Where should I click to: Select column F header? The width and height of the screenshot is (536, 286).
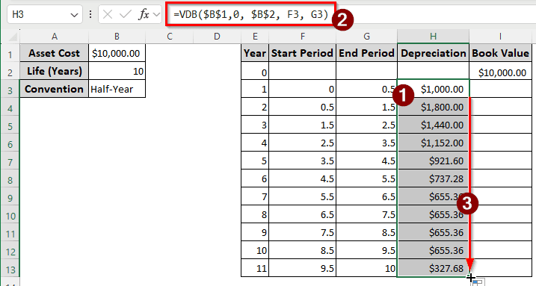click(x=303, y=37)
